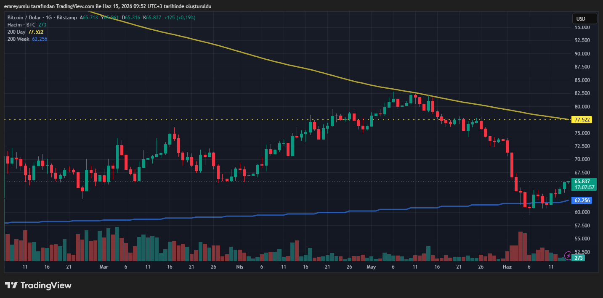Image resolution: width=603 pixels, height=298 pixels.
Task: Select the 200 Day indicator legend
Action: tap(25, 32)
